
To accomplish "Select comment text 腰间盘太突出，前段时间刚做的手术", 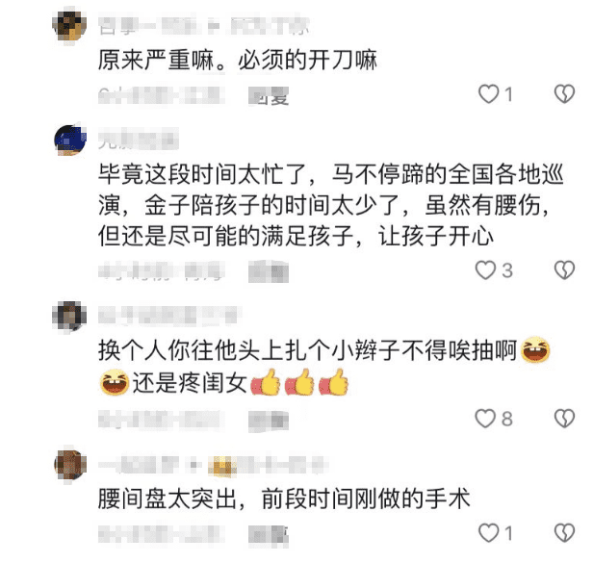I will point(284,499).
